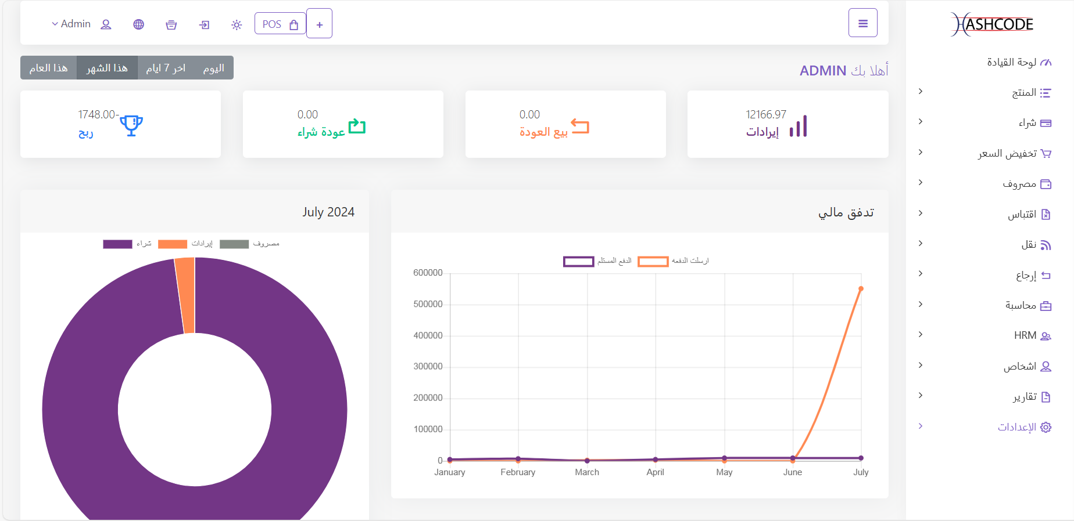Click the 12166.97 revenue value
This screenshot has width=1074, height=521.
765,115
